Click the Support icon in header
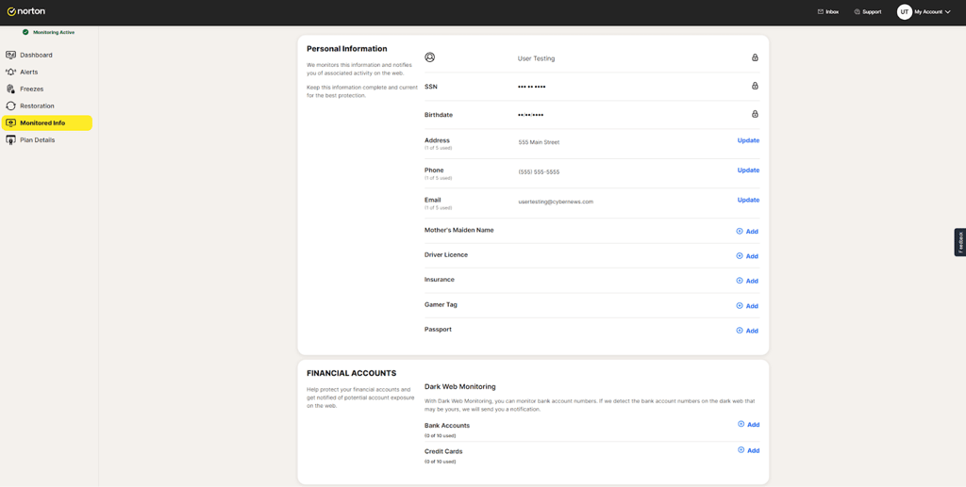Viewport: 966px width, 487px height. 857,11
